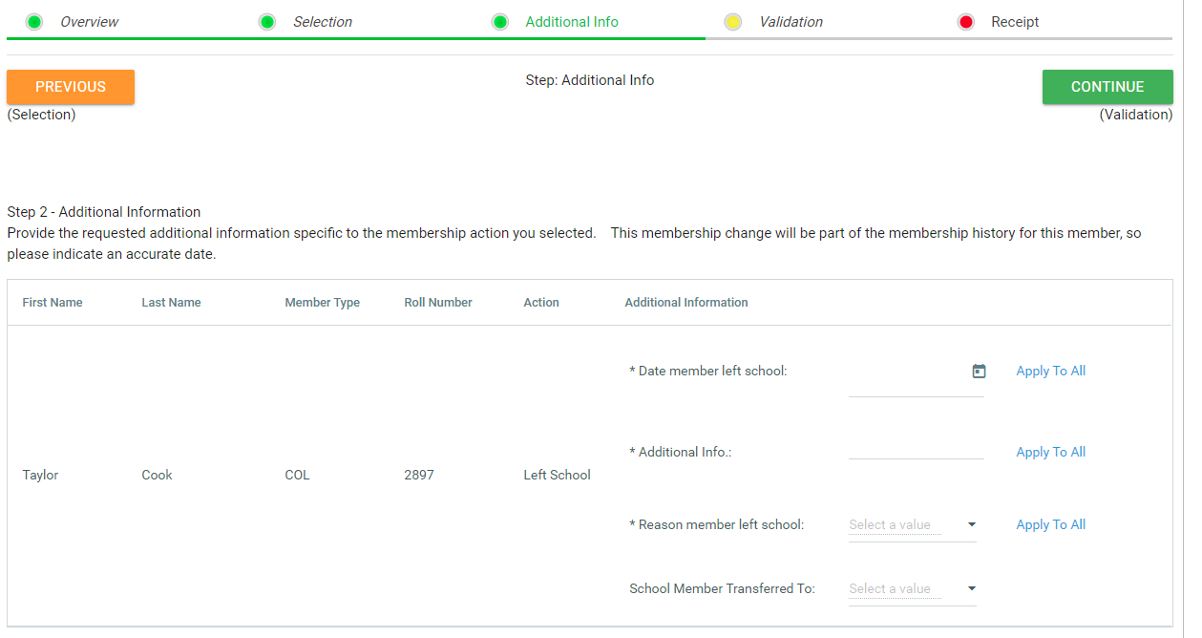Click the green Overview step circle
The height and width of the screenshot is (638, 1202).
coord(34,22)
